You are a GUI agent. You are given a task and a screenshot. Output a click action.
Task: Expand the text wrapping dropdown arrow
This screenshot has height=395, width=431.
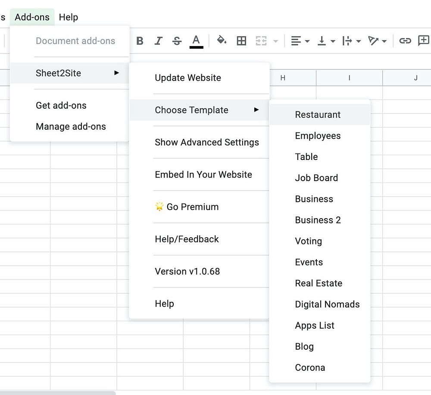[x=359, y=41]
